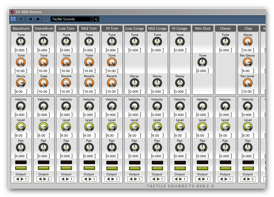
Task: Click the Bassdrum Velocity knob
Action: 21,106
